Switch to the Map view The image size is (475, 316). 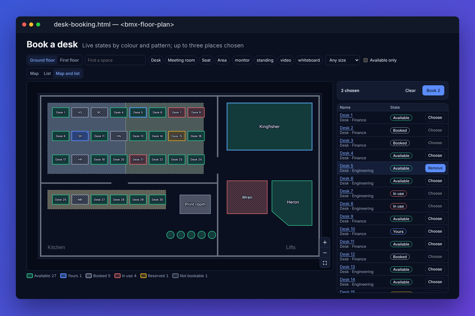(34, 73)
